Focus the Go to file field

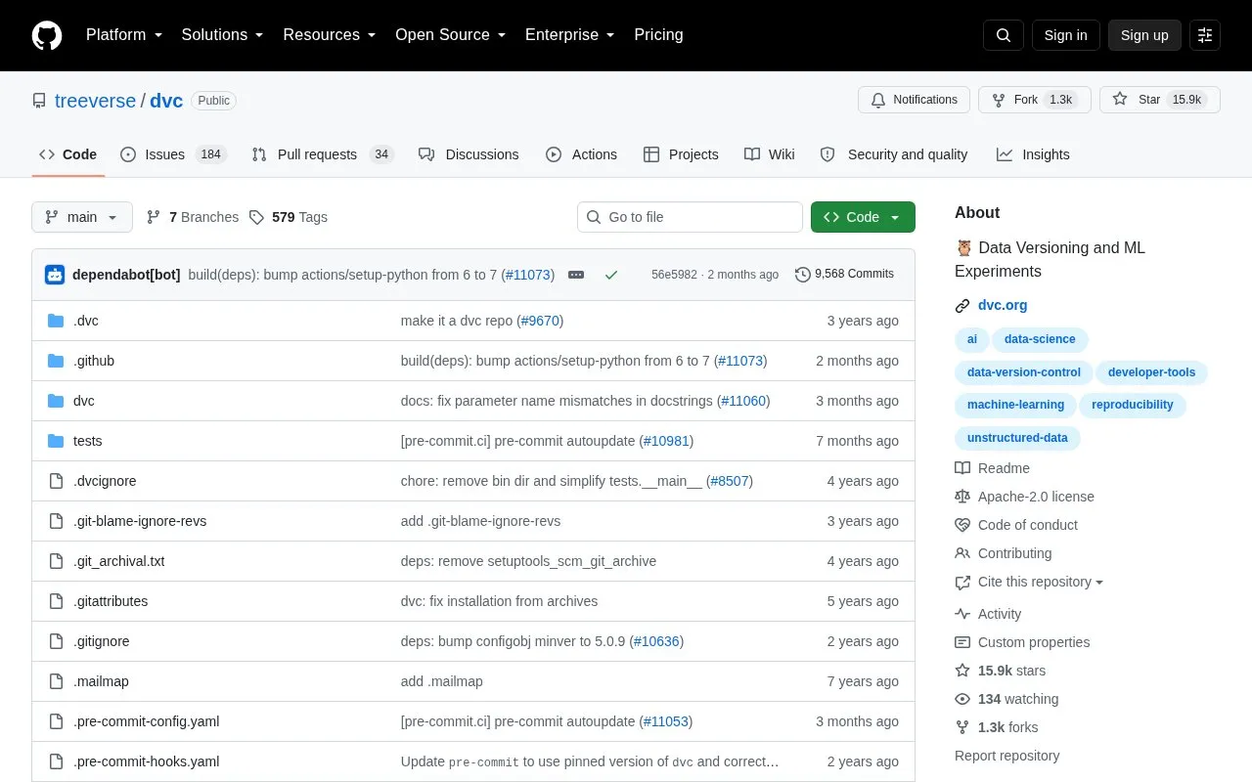(x=690, y=217)
